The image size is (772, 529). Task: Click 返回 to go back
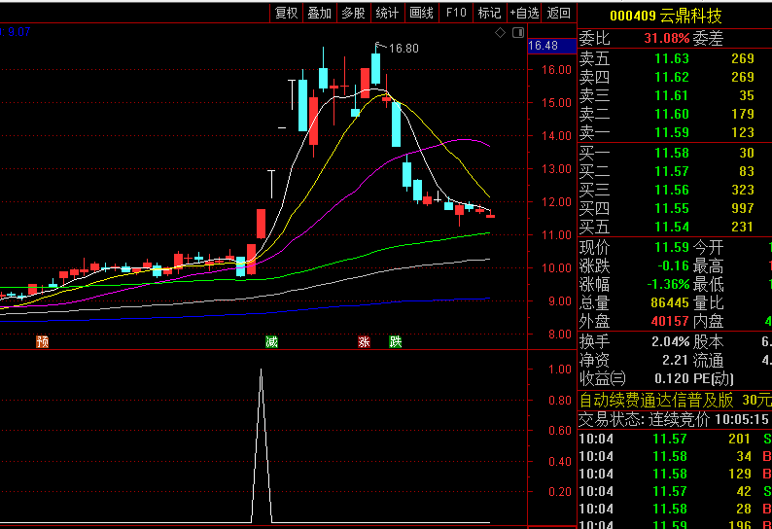[558, 13]
